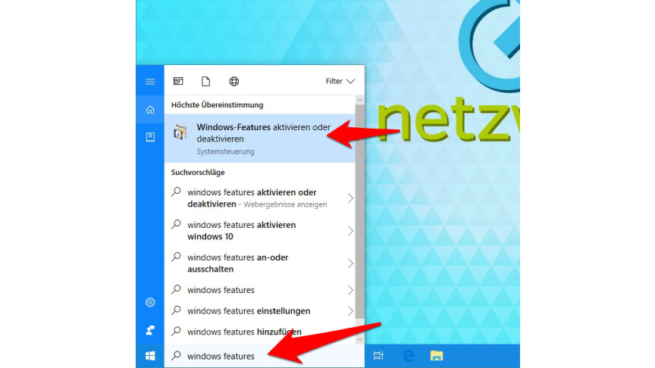655x368 pixels.
Task: Filter results by Apps icon
Action: pyautogui.click(x=178, y=81)
